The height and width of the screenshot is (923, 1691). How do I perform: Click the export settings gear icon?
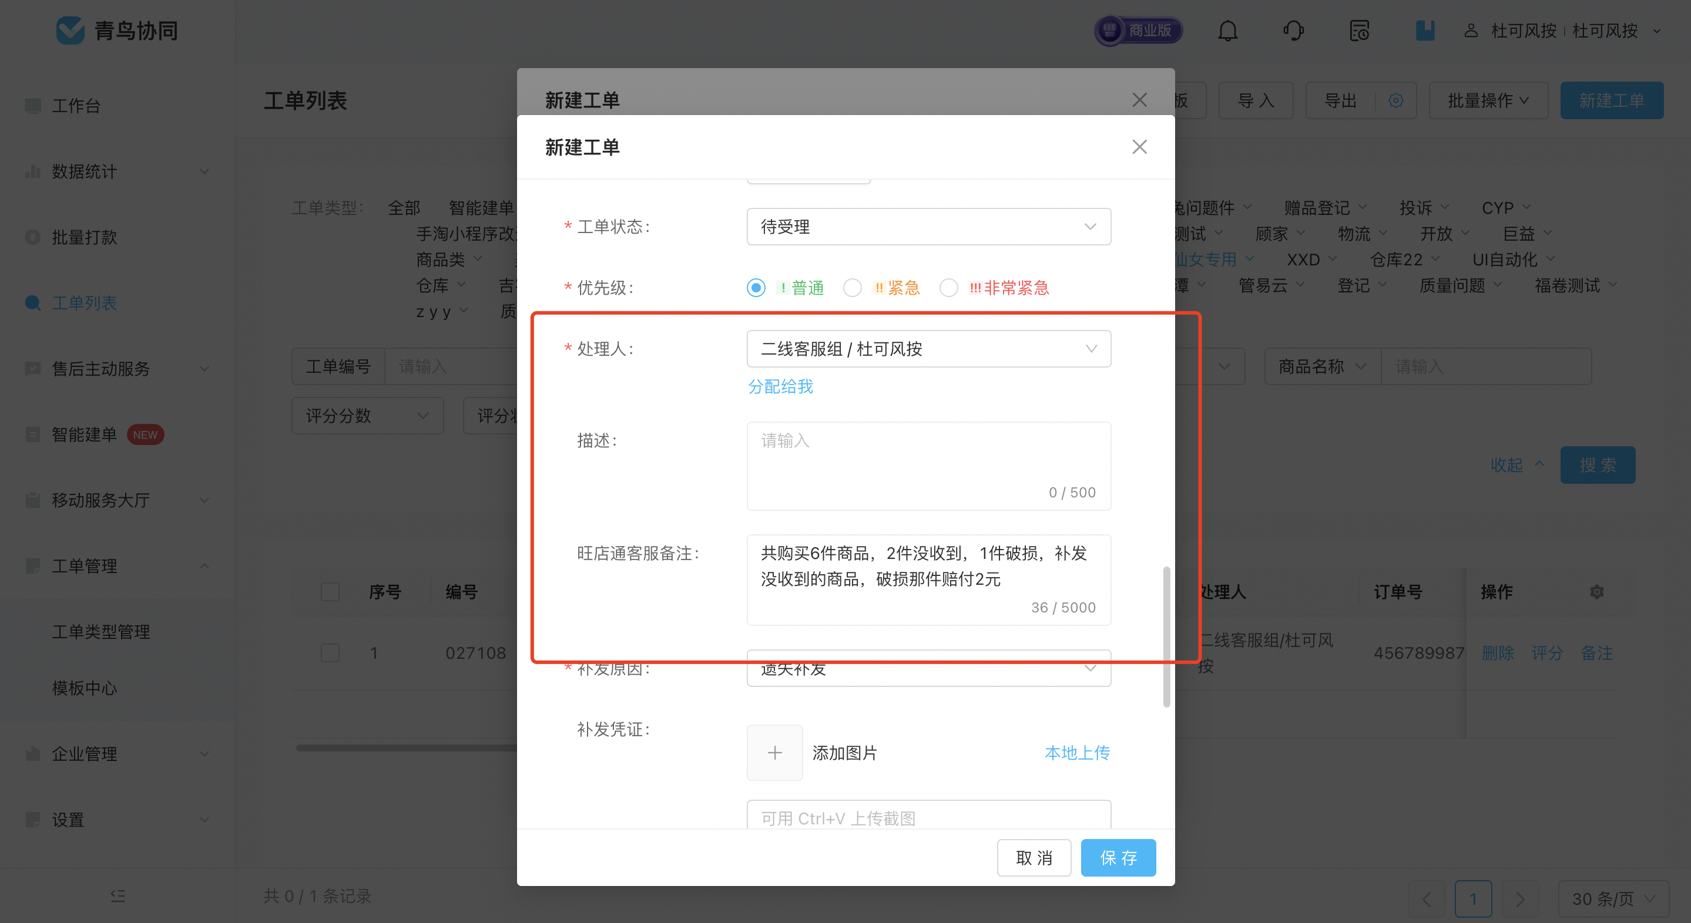click(1395, 100)
